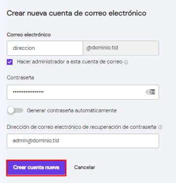Click the Contraseña password field
The image size is (176, 183).
tap(83, 92)
